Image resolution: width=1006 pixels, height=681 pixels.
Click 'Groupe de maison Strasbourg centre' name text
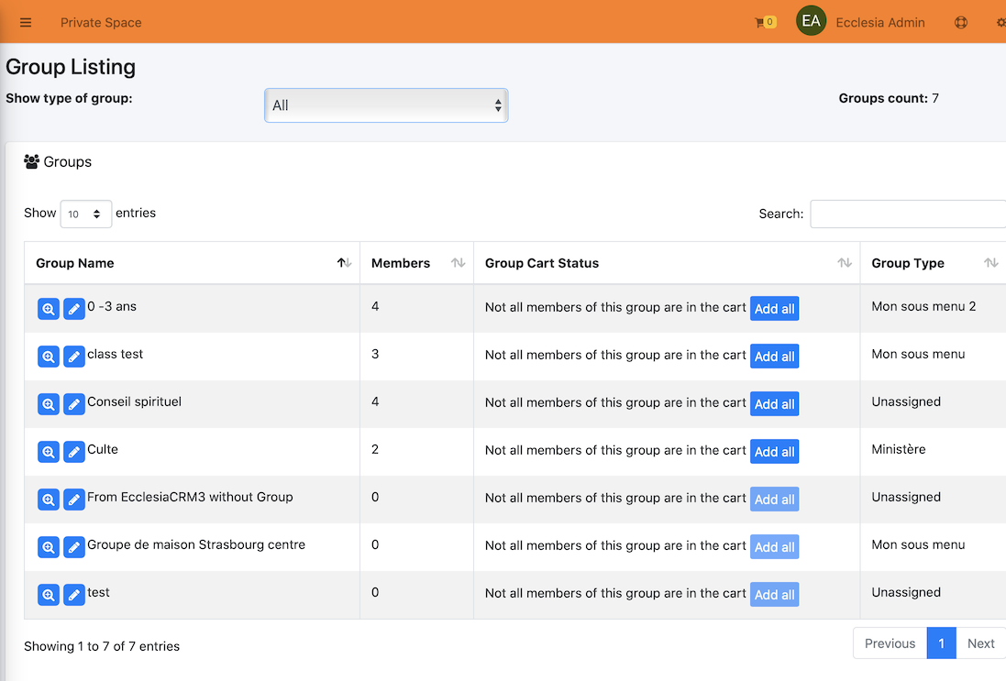pyautogui.click(x=196, y=544)
